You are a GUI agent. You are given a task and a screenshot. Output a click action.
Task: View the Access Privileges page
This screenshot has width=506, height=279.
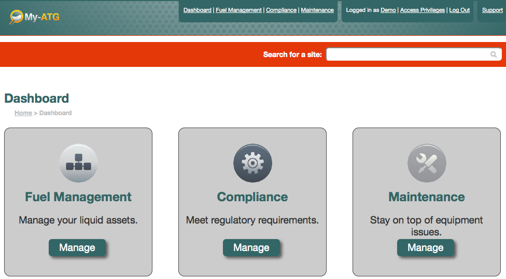coord(422,10)
